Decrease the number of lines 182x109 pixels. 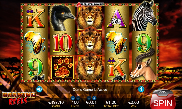(73, 98)
